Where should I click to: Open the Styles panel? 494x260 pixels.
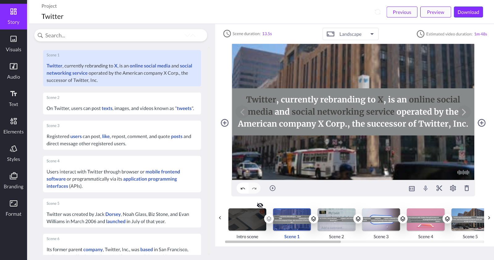(x=14, y=154)
